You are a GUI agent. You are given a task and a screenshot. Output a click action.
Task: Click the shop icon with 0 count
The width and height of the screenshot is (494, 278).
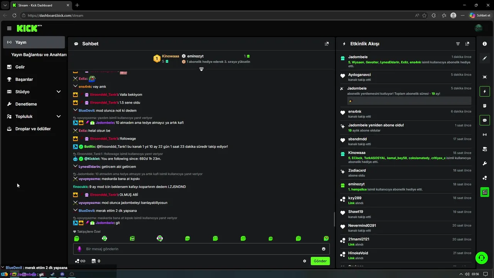(x=96, y=261)
